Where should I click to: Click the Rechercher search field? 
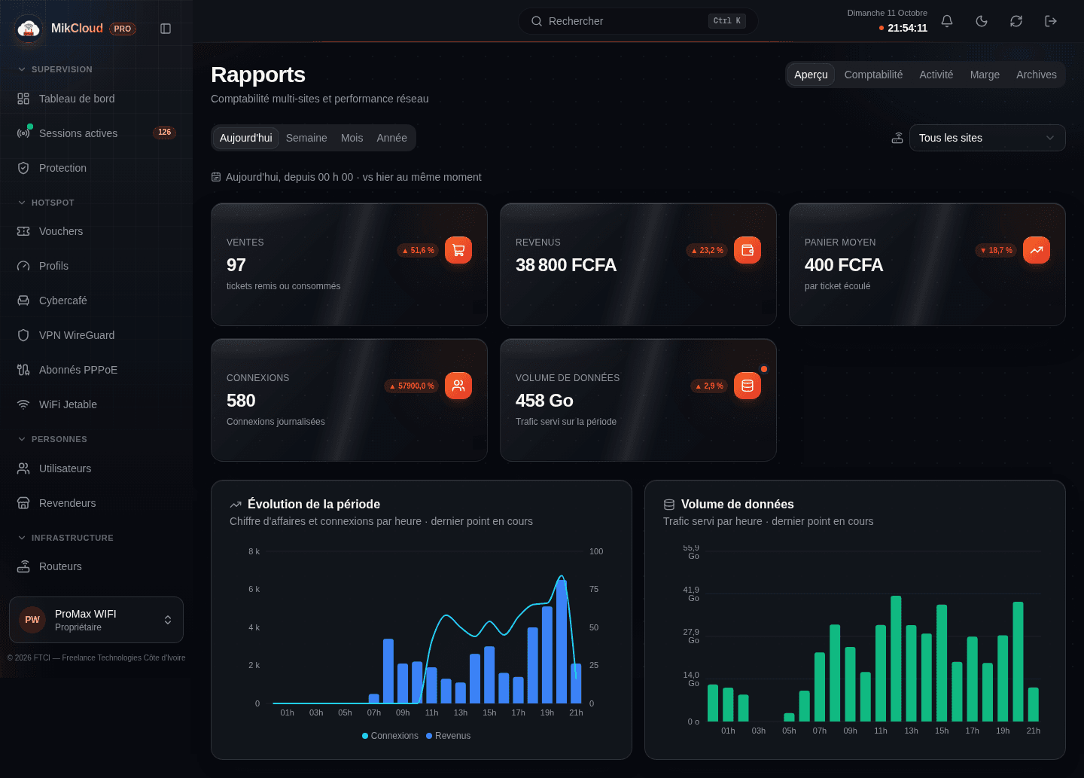[638, 21]
